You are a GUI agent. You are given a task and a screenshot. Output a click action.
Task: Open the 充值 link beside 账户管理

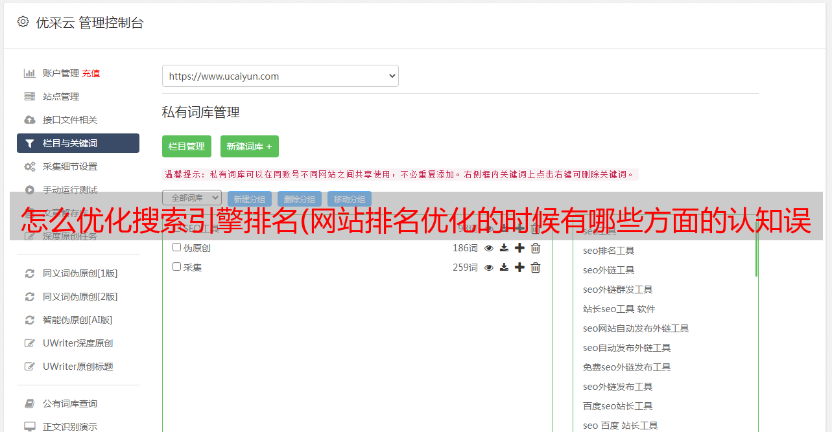[91, 73]
